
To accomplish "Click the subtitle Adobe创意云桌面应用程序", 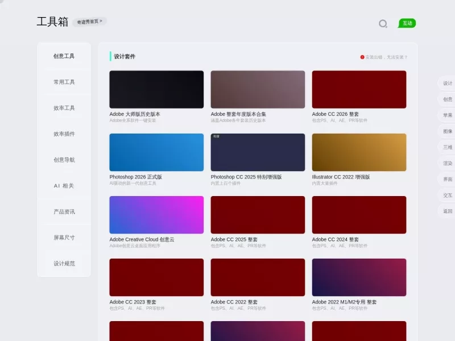I will click(135, 246).
